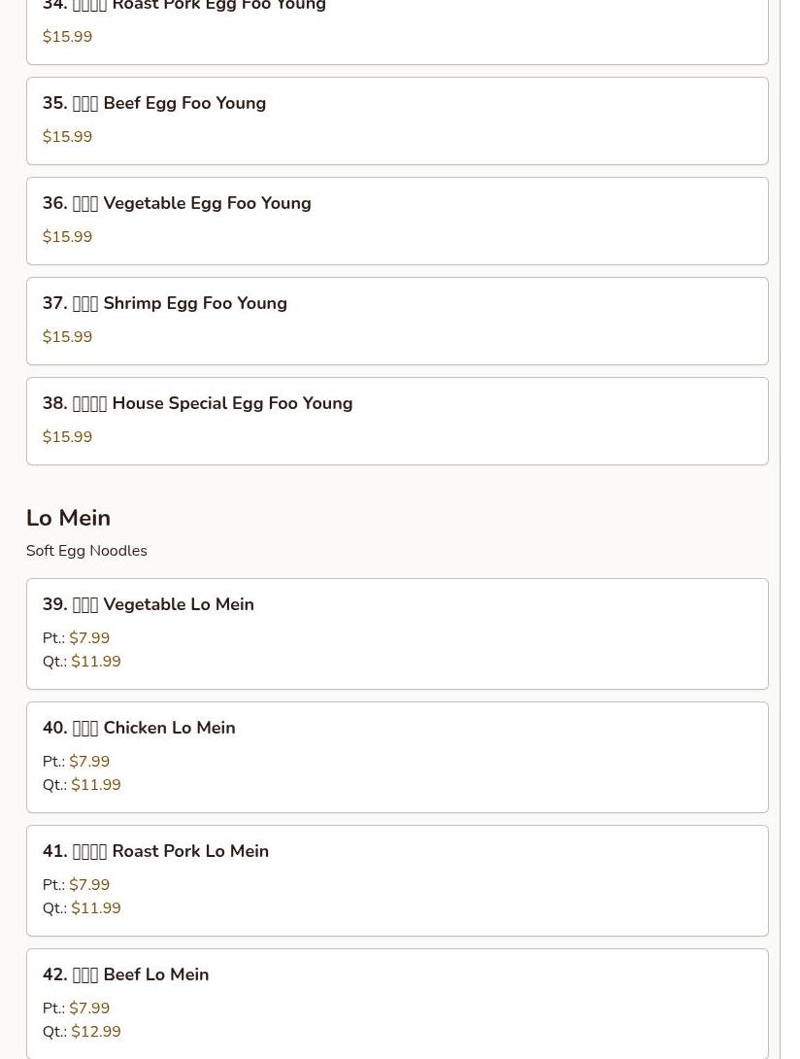Pick Chicken Lo Mein quart price

(96, 785)
